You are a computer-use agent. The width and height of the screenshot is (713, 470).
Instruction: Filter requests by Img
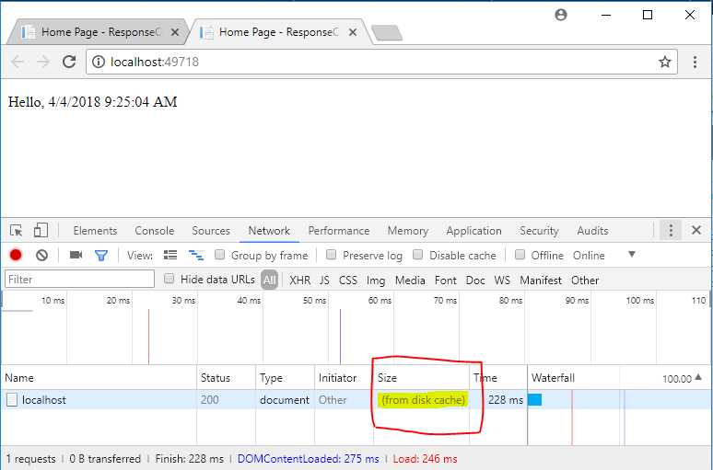(376, 281)
